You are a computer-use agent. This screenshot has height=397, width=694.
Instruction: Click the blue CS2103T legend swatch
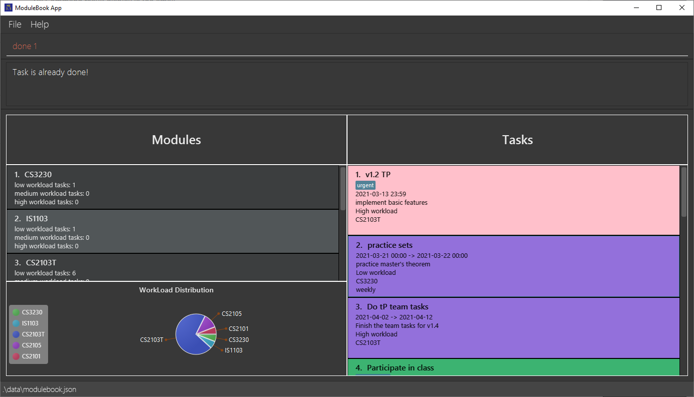pos(16,334)
